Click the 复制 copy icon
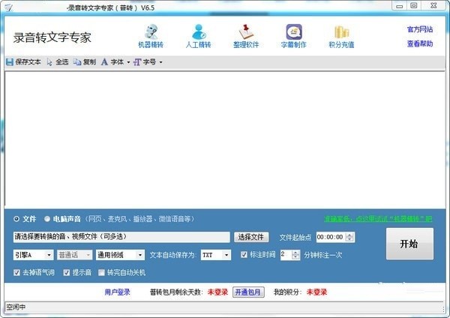The width and height of the screenshot is (450, 318). pyautogui.click(x=77, y=61)
